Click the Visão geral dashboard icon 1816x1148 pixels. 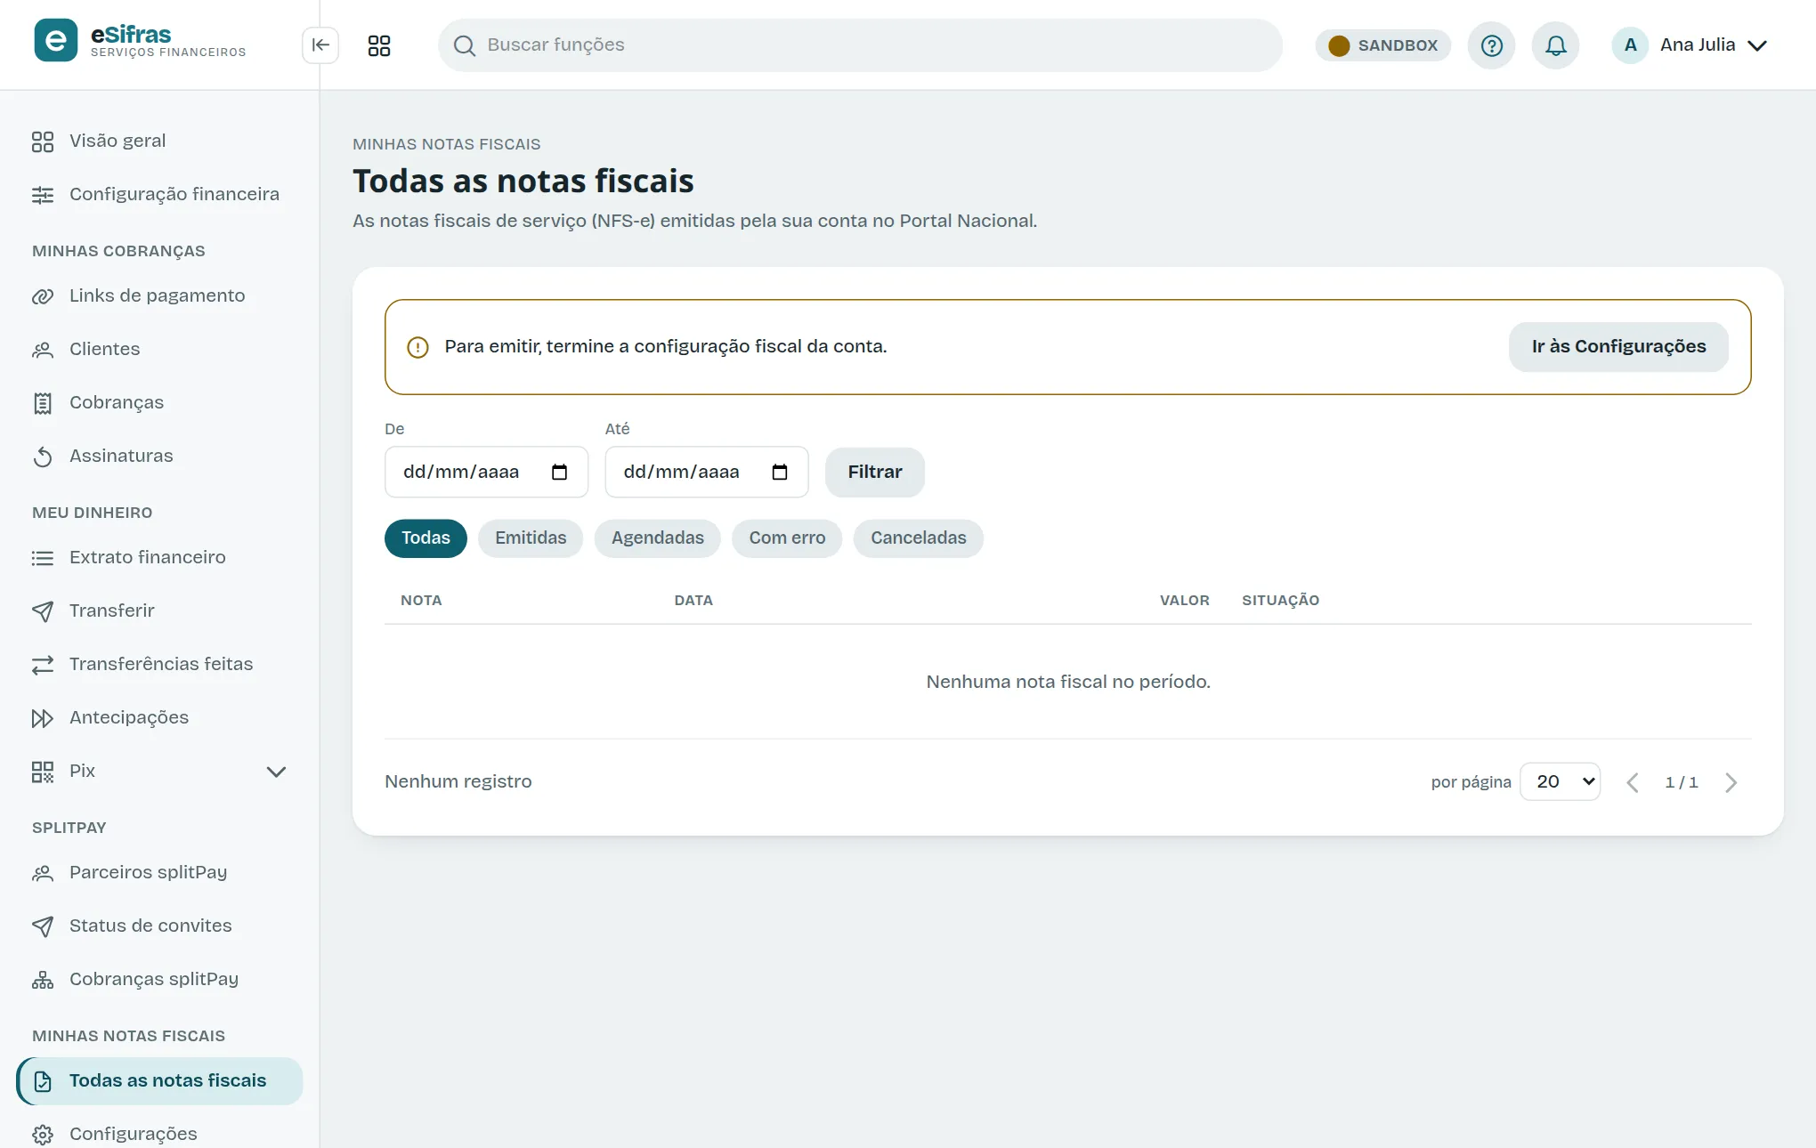(x=43, y=141)
